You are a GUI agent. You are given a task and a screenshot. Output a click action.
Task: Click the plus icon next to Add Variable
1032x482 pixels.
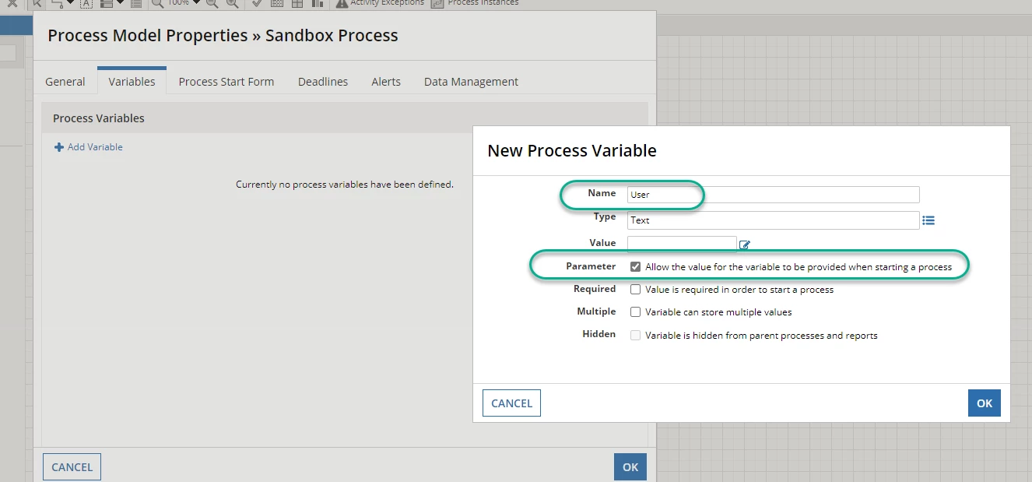pos(59,147)
